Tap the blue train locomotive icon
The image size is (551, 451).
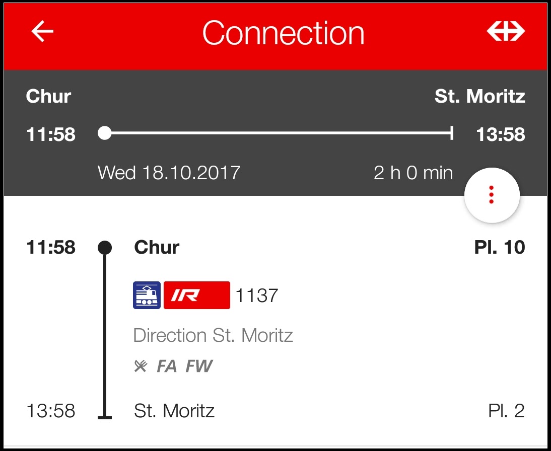(147, 295)
